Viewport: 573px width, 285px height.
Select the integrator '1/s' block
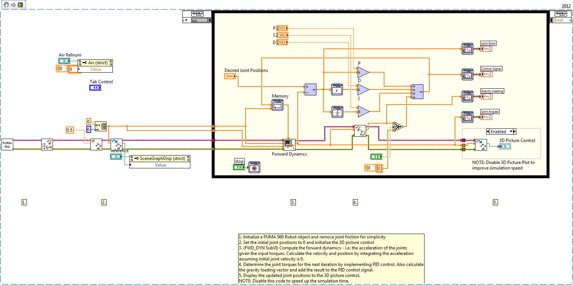coord(337,112)
